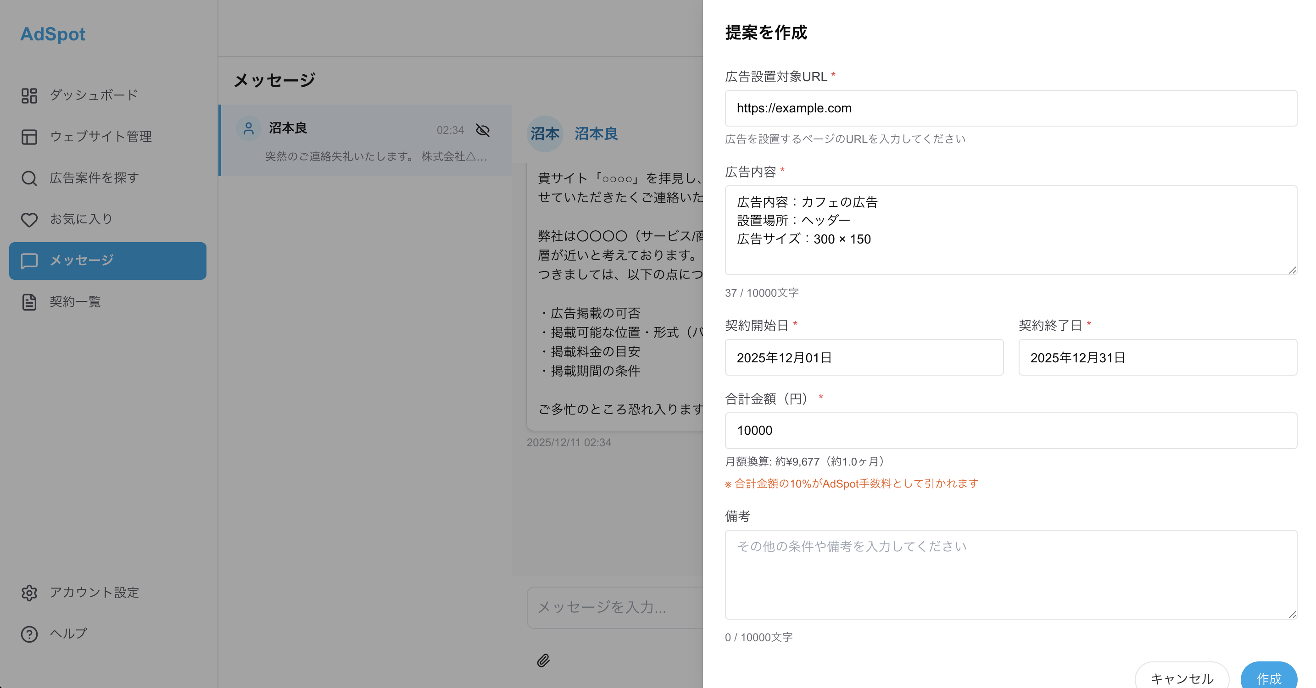Click the 広告案件を探す magnifier icon
Screen dimensions: 1316x688
[29, 178]
